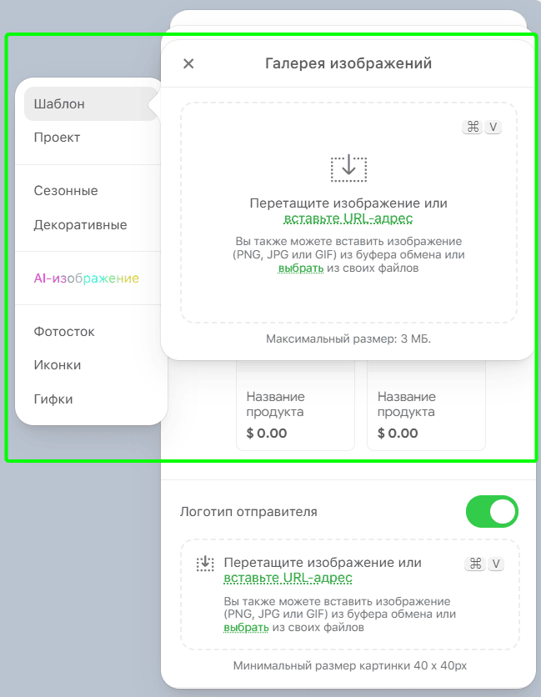Open the Декоративные images category
Image resolution: width=541 pixels, height=697 pixels.
pos(80,225)
